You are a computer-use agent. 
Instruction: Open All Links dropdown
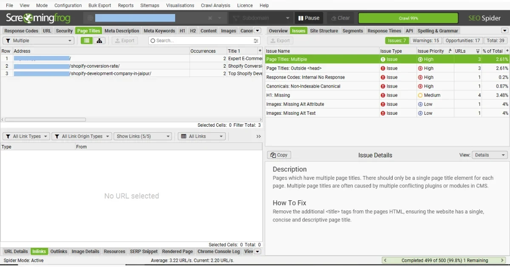[201, 136]
